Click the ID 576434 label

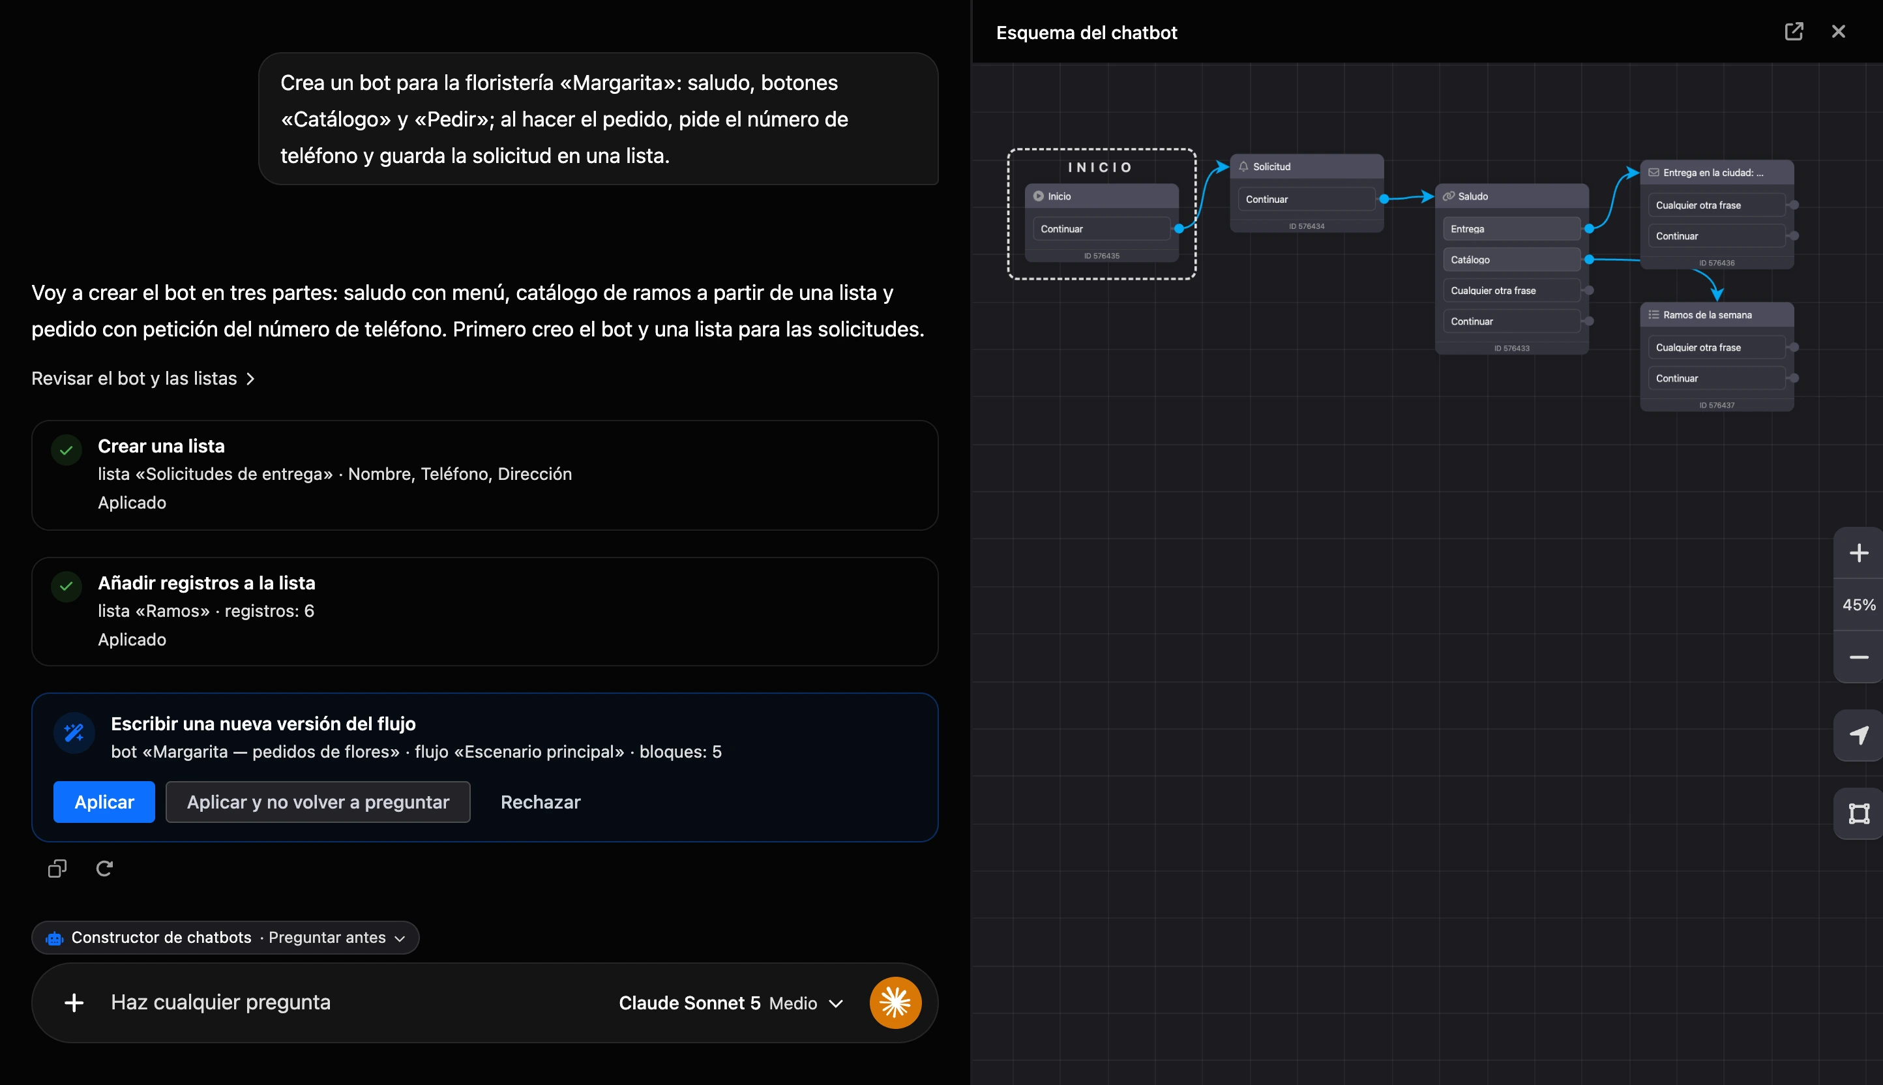tap(1306, 226)
